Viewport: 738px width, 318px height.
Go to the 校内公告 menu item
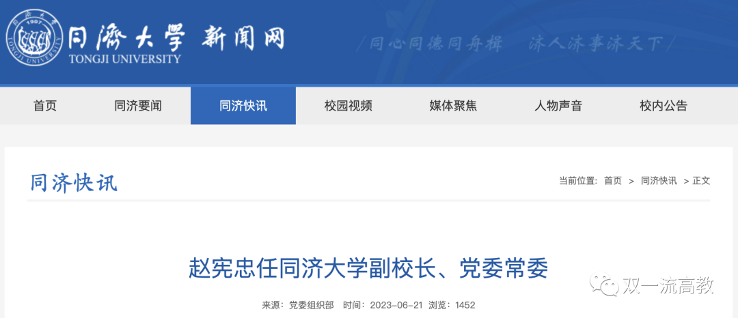(x=664, y=106)
